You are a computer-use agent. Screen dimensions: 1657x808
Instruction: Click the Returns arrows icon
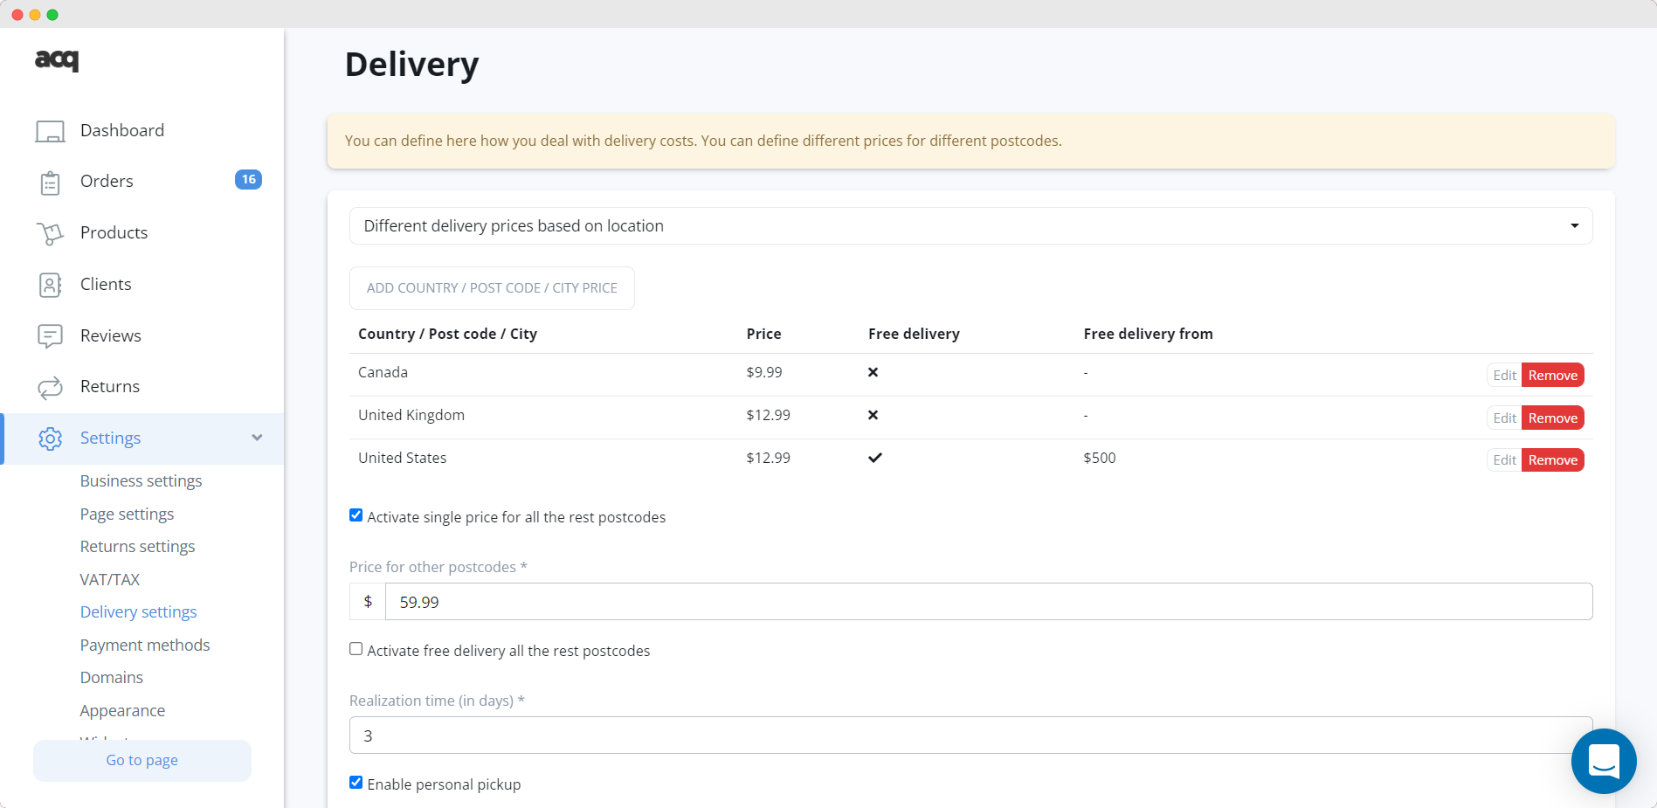pos(50,387)
